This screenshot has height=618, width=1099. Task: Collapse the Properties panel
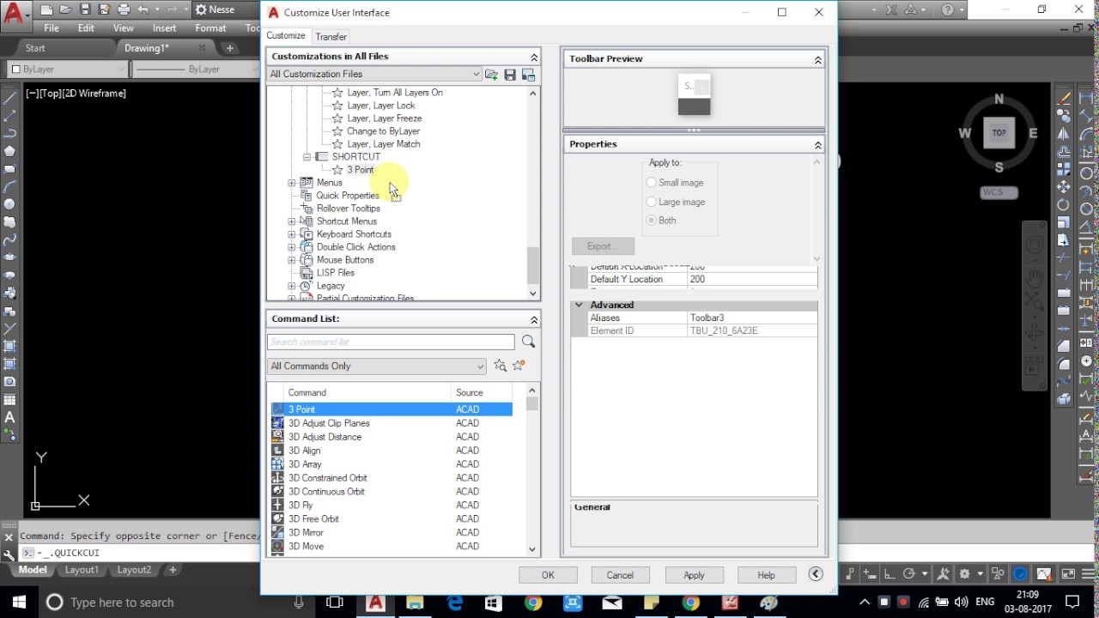coord(817,144)
